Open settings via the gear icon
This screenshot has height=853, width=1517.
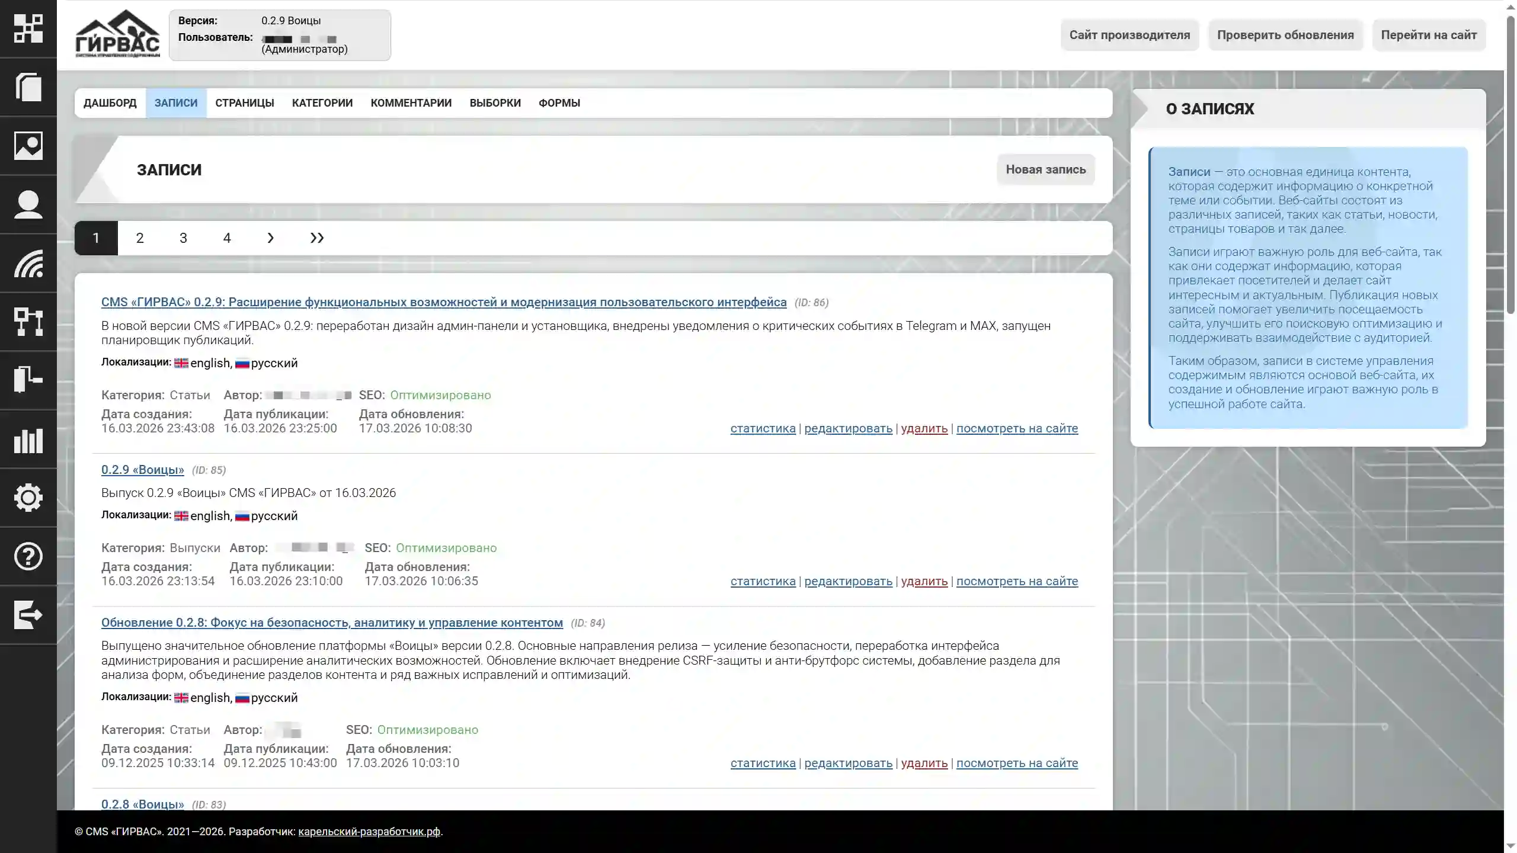(x=28, y=498)
